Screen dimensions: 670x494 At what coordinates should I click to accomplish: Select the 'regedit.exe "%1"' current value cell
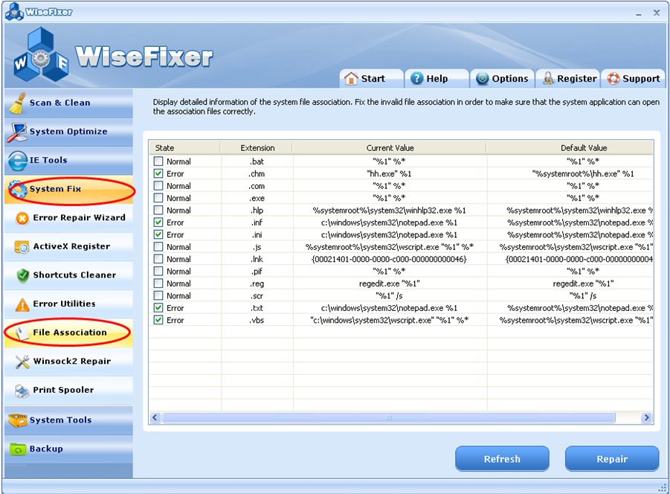[x=390, y=283]
